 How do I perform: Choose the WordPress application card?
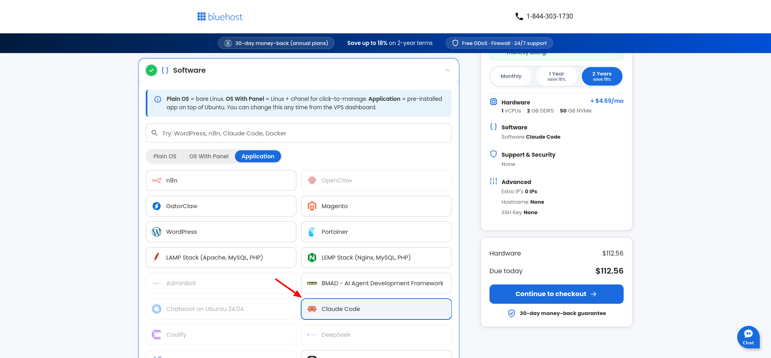pyautogui.click(x=221, y=232)
